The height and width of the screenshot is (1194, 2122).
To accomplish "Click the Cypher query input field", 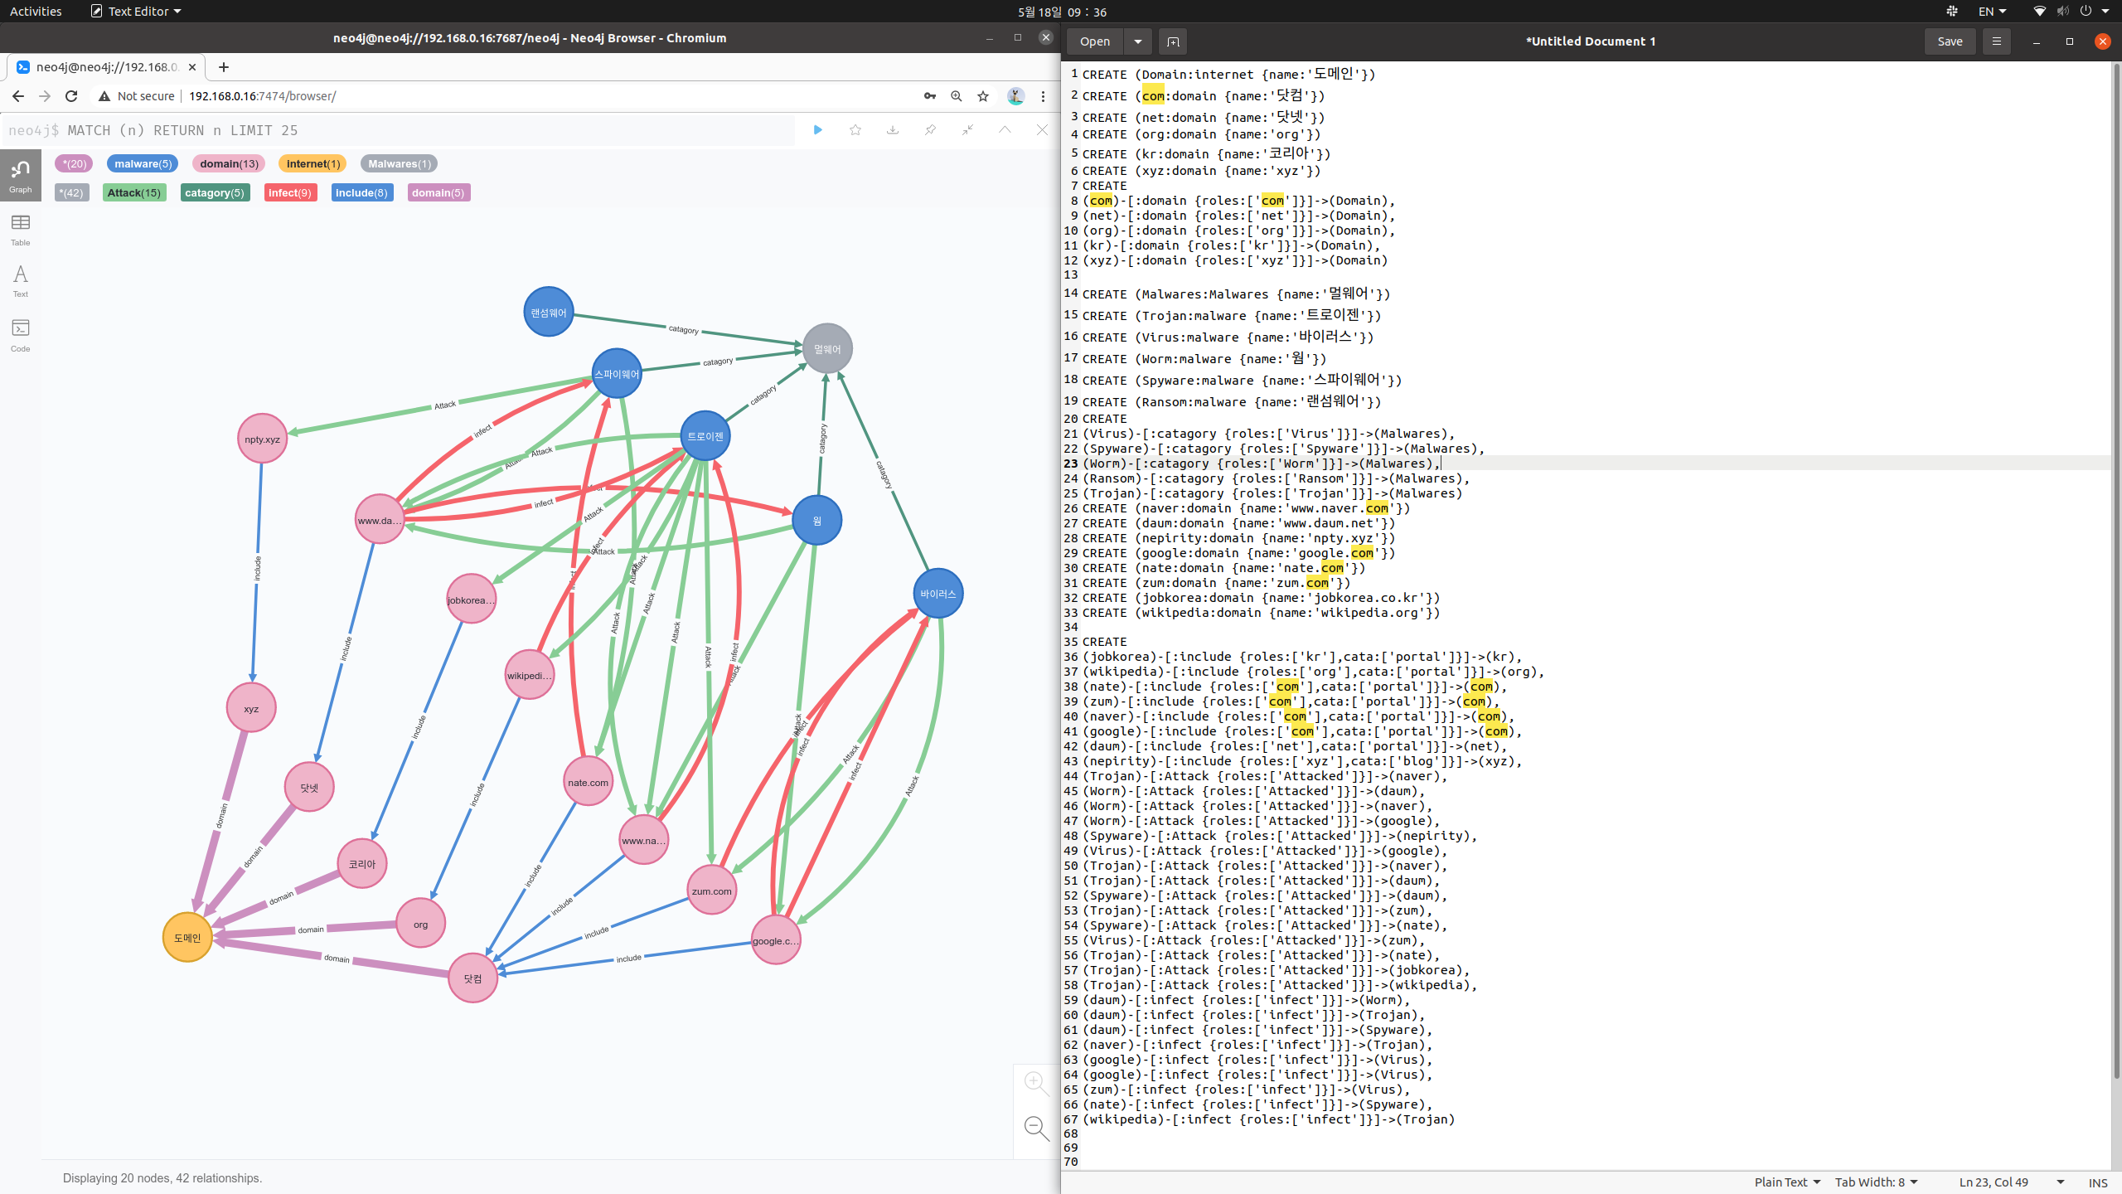I will (x=398, y=130).
